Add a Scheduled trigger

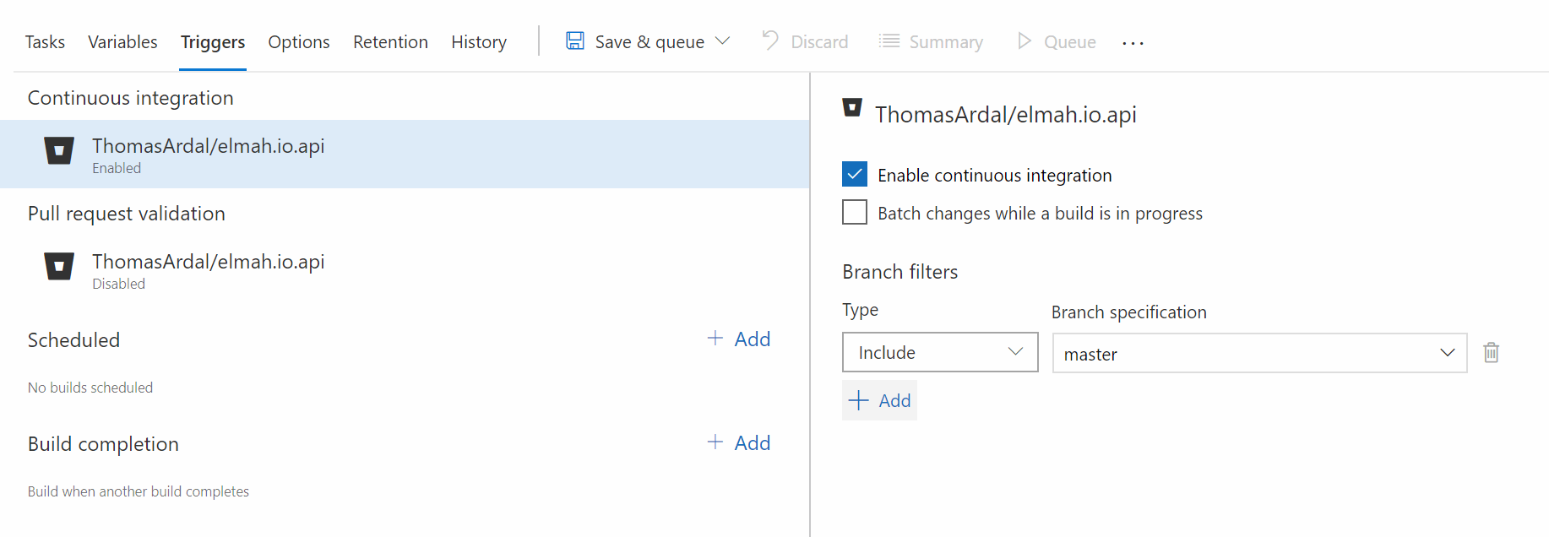click(x=738, y=339)
